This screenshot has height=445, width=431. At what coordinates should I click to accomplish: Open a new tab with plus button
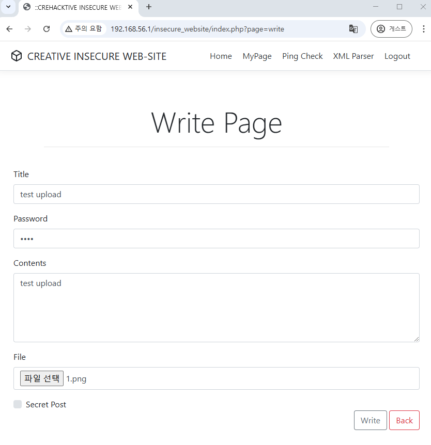tap(149, 7)
